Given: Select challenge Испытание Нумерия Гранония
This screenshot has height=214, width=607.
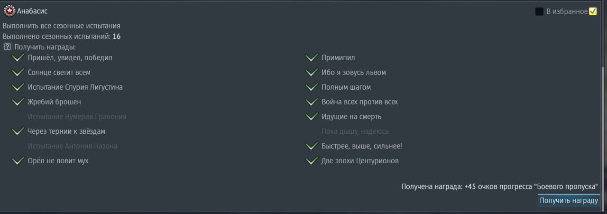Looking at the screenshot, I should click(77, 117).
